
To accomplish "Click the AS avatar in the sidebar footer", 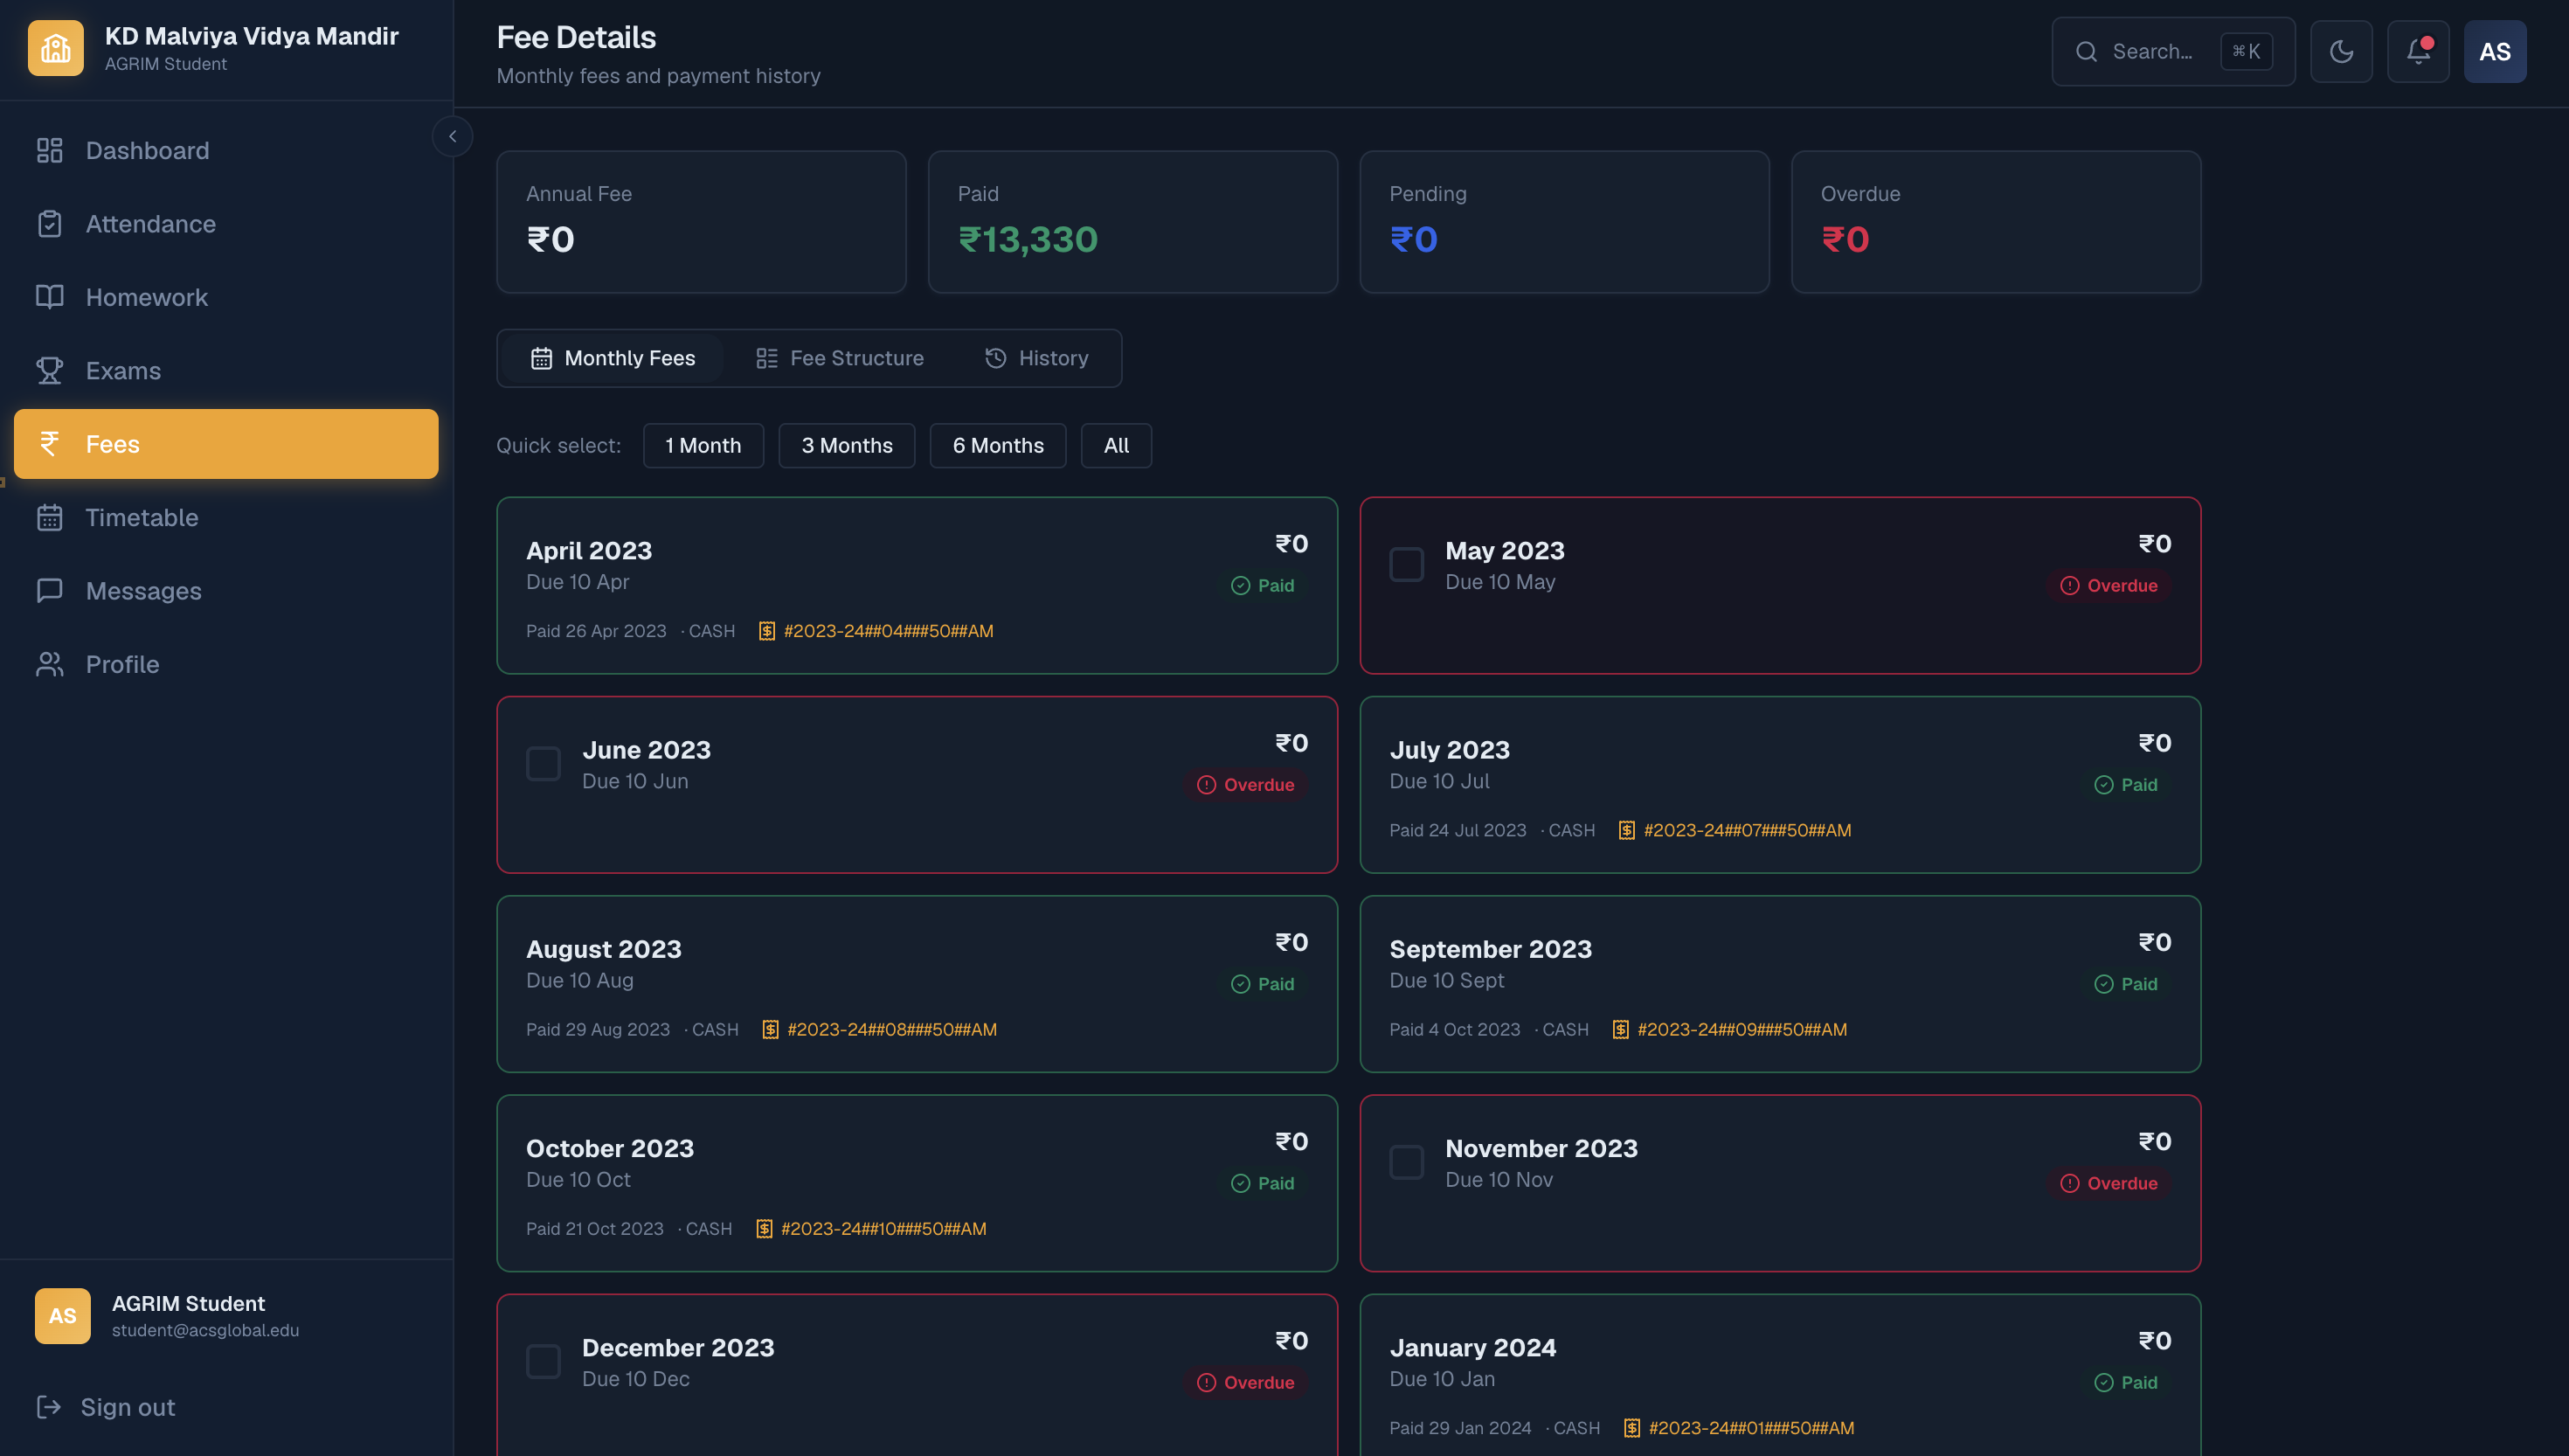I will (x=62, y=1316).
